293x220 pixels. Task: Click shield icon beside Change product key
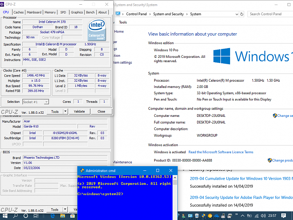coord(270,160)
